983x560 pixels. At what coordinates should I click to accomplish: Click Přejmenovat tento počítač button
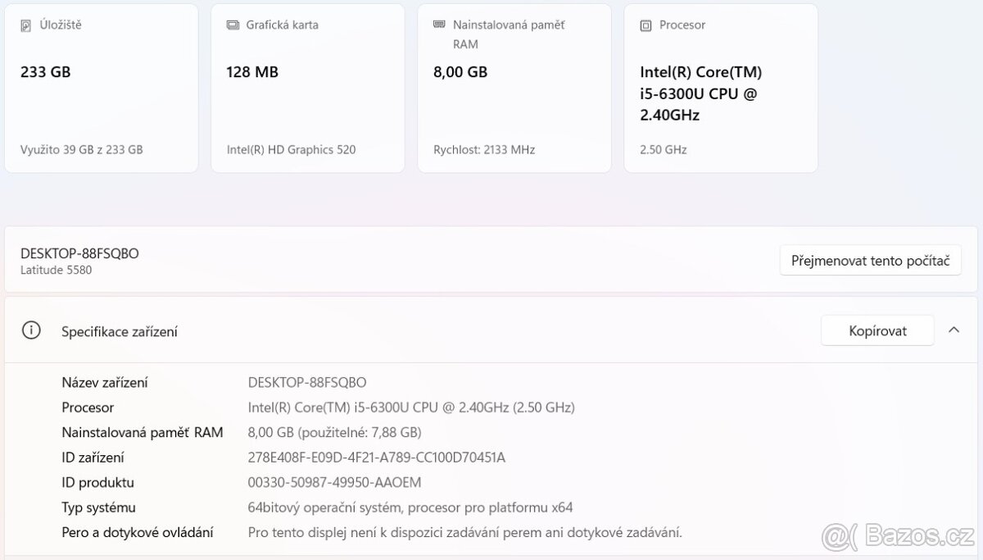coord(870,261)
